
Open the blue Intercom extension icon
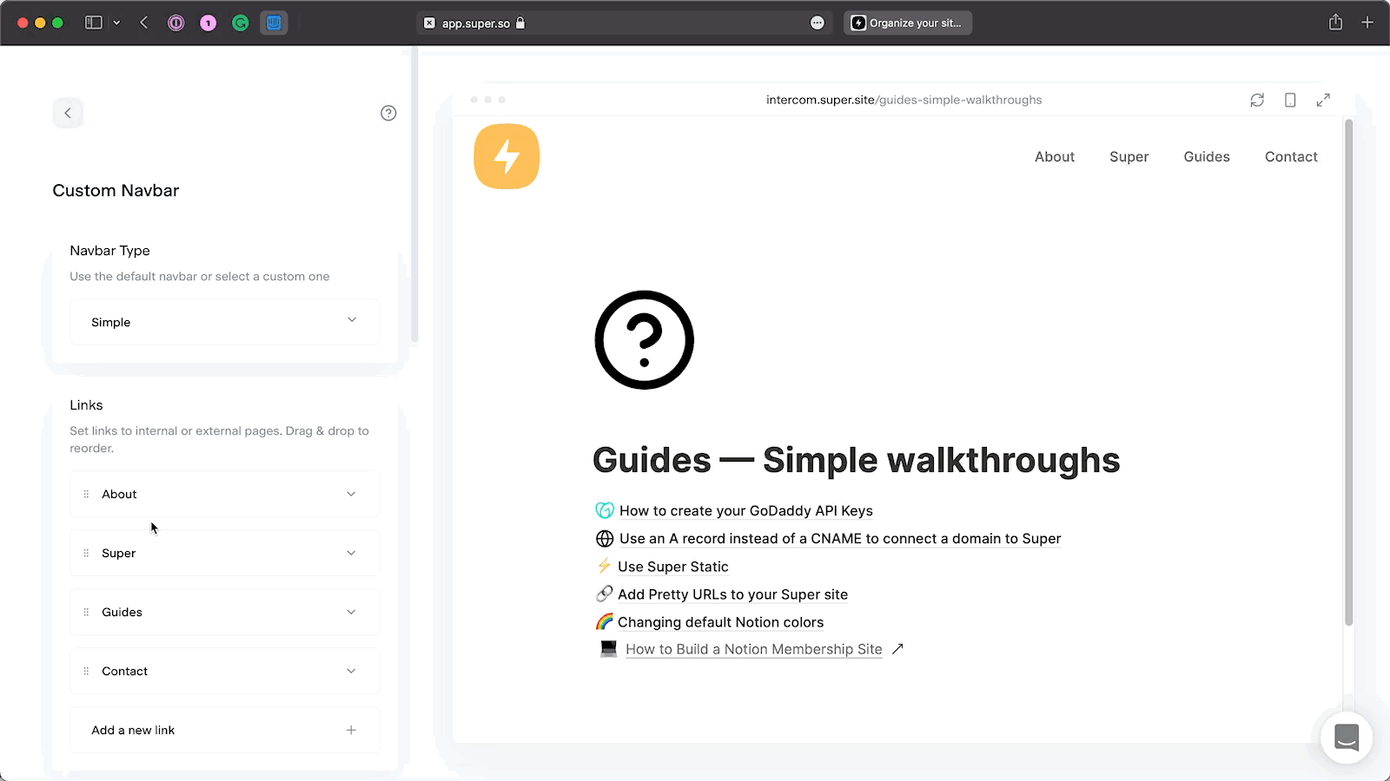tap(274, 23)
